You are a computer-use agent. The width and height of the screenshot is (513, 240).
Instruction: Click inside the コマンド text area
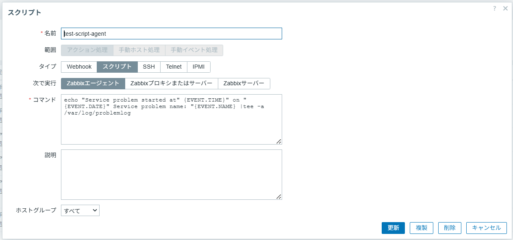[172, 119]
